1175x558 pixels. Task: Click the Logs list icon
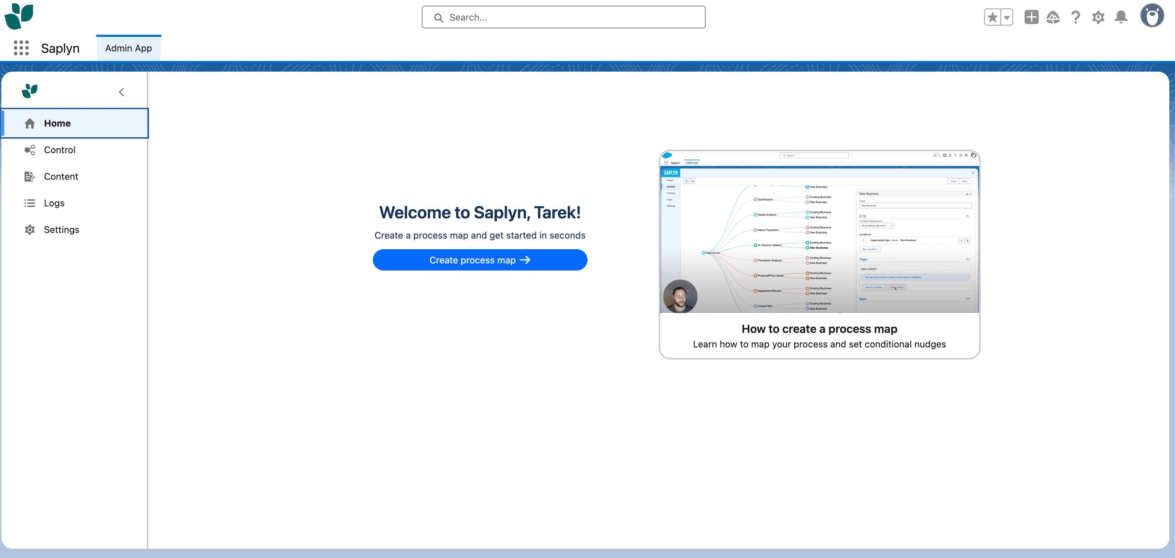[x=30, y=203]
